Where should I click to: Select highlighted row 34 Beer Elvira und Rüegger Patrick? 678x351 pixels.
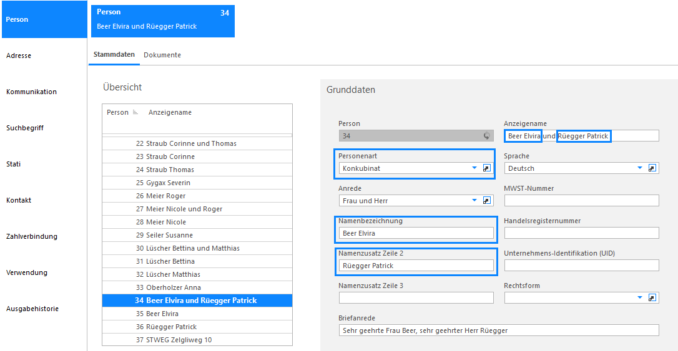197,301
